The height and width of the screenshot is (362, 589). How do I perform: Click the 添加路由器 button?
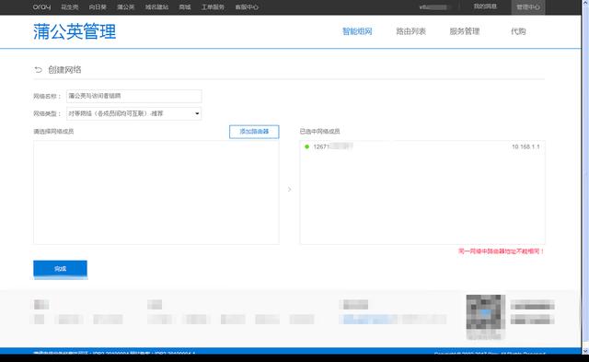[254, 132]
